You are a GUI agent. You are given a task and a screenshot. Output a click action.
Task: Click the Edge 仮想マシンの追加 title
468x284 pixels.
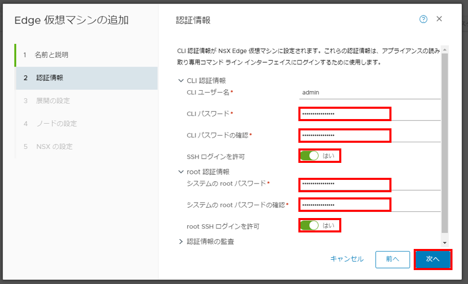(x=72, y=20)
